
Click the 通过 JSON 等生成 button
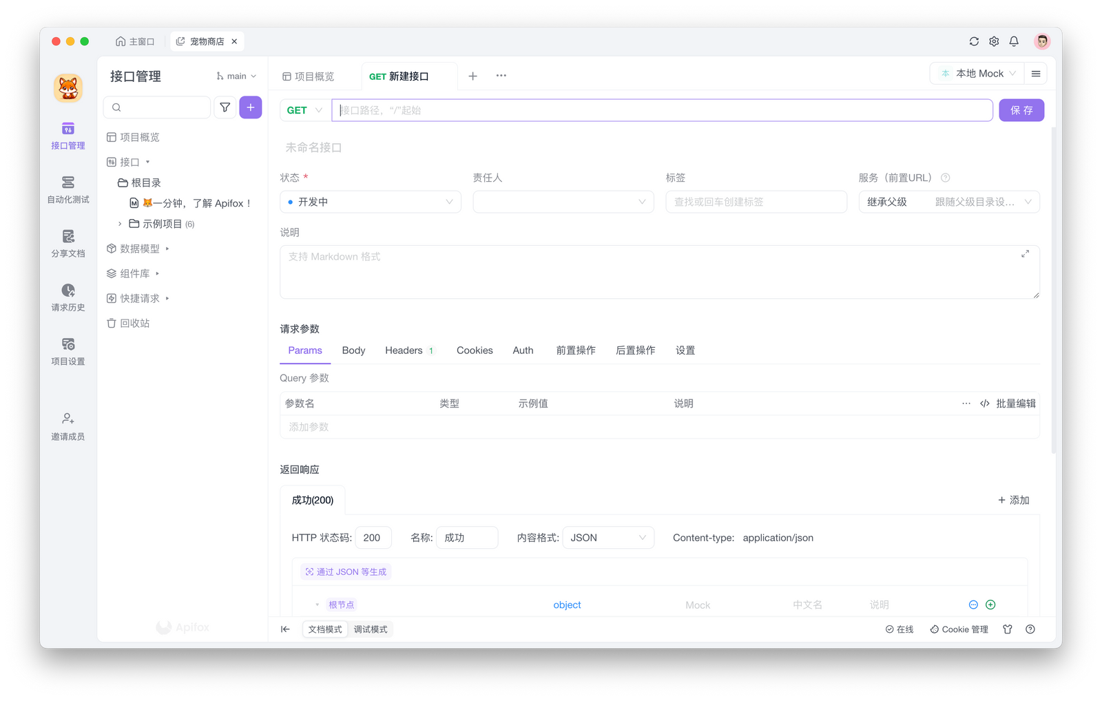[x=345, y=572]
